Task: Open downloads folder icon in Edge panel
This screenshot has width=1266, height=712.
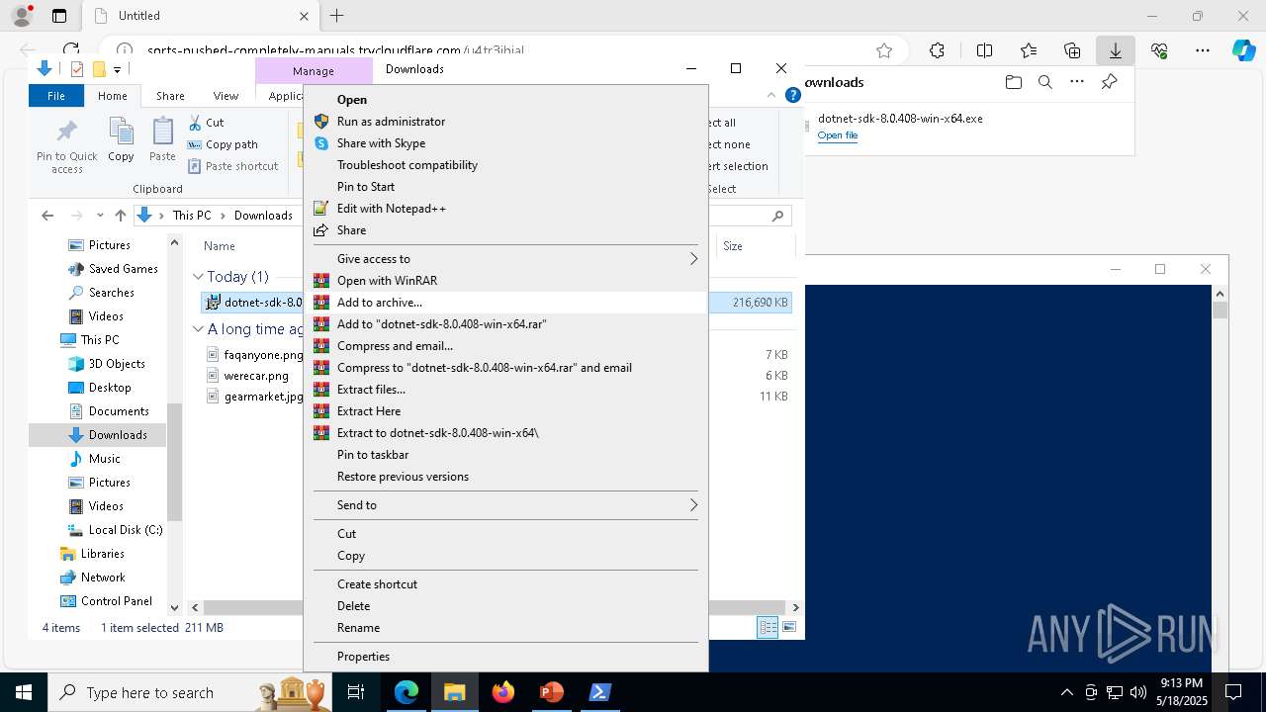Action: 1013,82
